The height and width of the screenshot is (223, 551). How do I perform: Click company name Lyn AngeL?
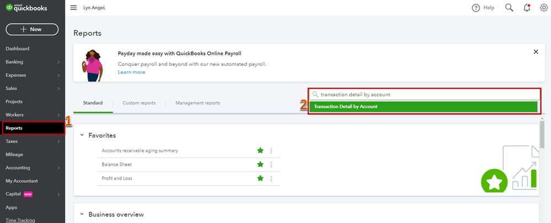(94, 8)
